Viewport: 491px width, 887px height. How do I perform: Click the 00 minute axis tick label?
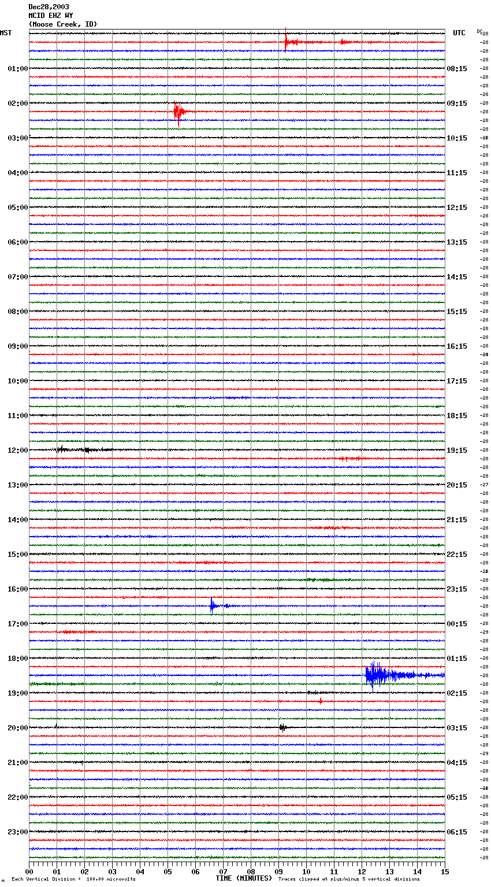pyautogui.click(x=29, y=871)
